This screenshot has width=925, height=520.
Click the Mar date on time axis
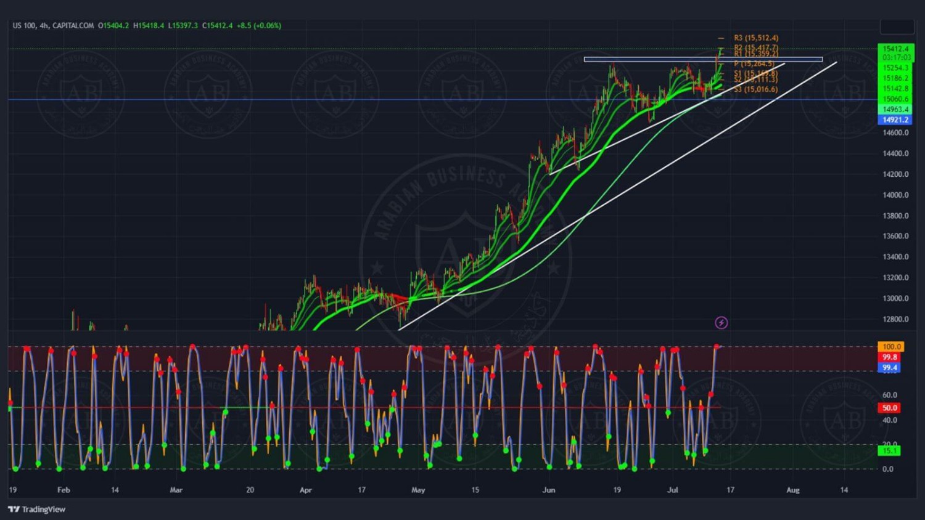[x=176, y=490]
